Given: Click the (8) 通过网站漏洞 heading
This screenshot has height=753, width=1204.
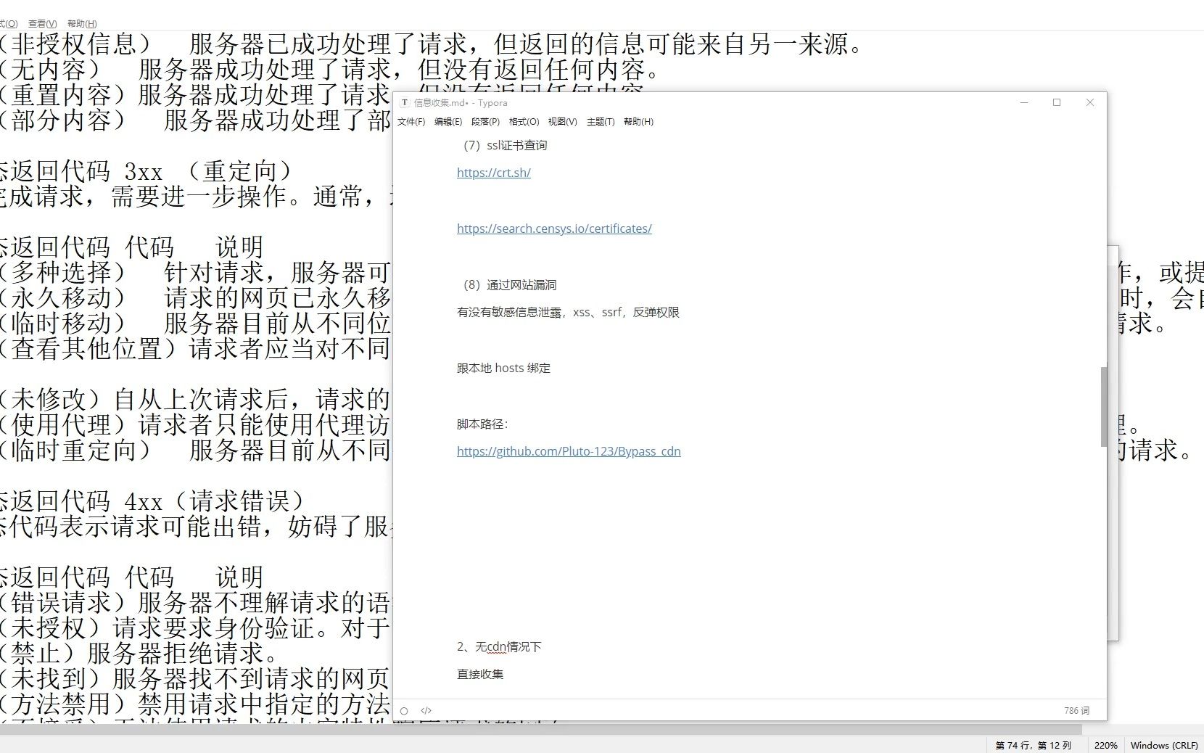Looking at the screenshot, I should (509, 285).
